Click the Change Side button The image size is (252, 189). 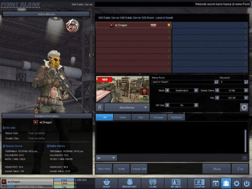click(x=139, y=169)
